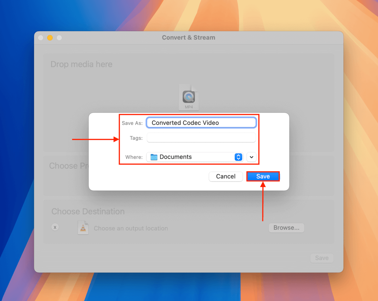Click the 'Choose an output location' text
This screenshot has width=378, height=301.
point(131,228)
